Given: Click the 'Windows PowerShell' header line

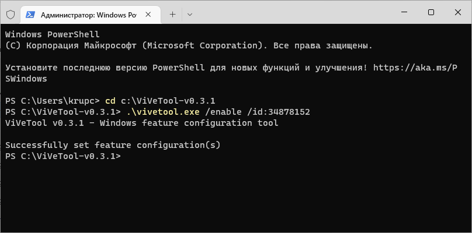Looking at the screenshot, I should (53, 34).
